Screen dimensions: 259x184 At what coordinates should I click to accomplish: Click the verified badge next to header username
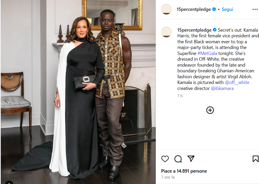(x=214, y=9)
